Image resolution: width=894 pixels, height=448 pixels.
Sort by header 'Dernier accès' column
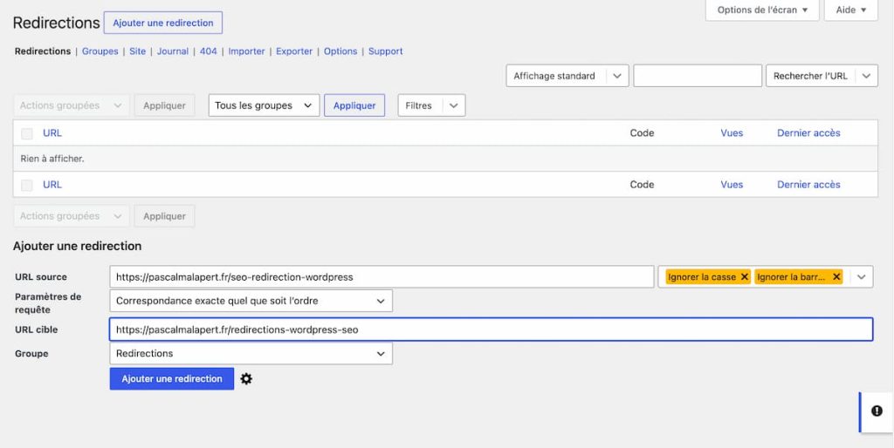pyautogui.click(x=808, y=133)
